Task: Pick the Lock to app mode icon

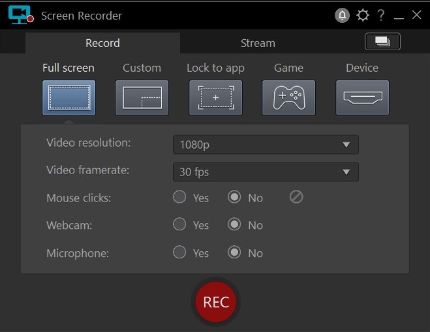Action: pyautogui.click(x=215, y=97)
